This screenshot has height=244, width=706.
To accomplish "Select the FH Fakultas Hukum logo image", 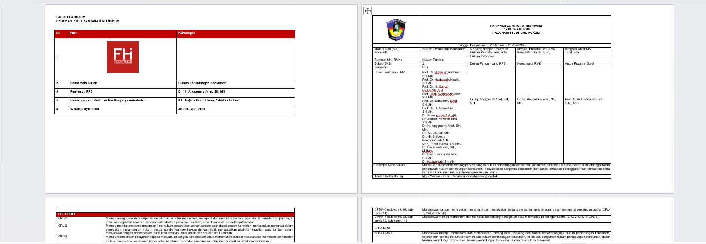I will (123, 57).
